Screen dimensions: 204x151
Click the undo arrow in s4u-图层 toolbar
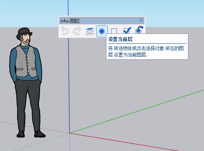65,31
